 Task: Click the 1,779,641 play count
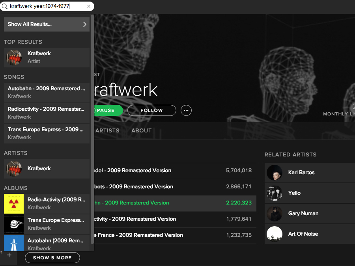(x=239, y=219)
